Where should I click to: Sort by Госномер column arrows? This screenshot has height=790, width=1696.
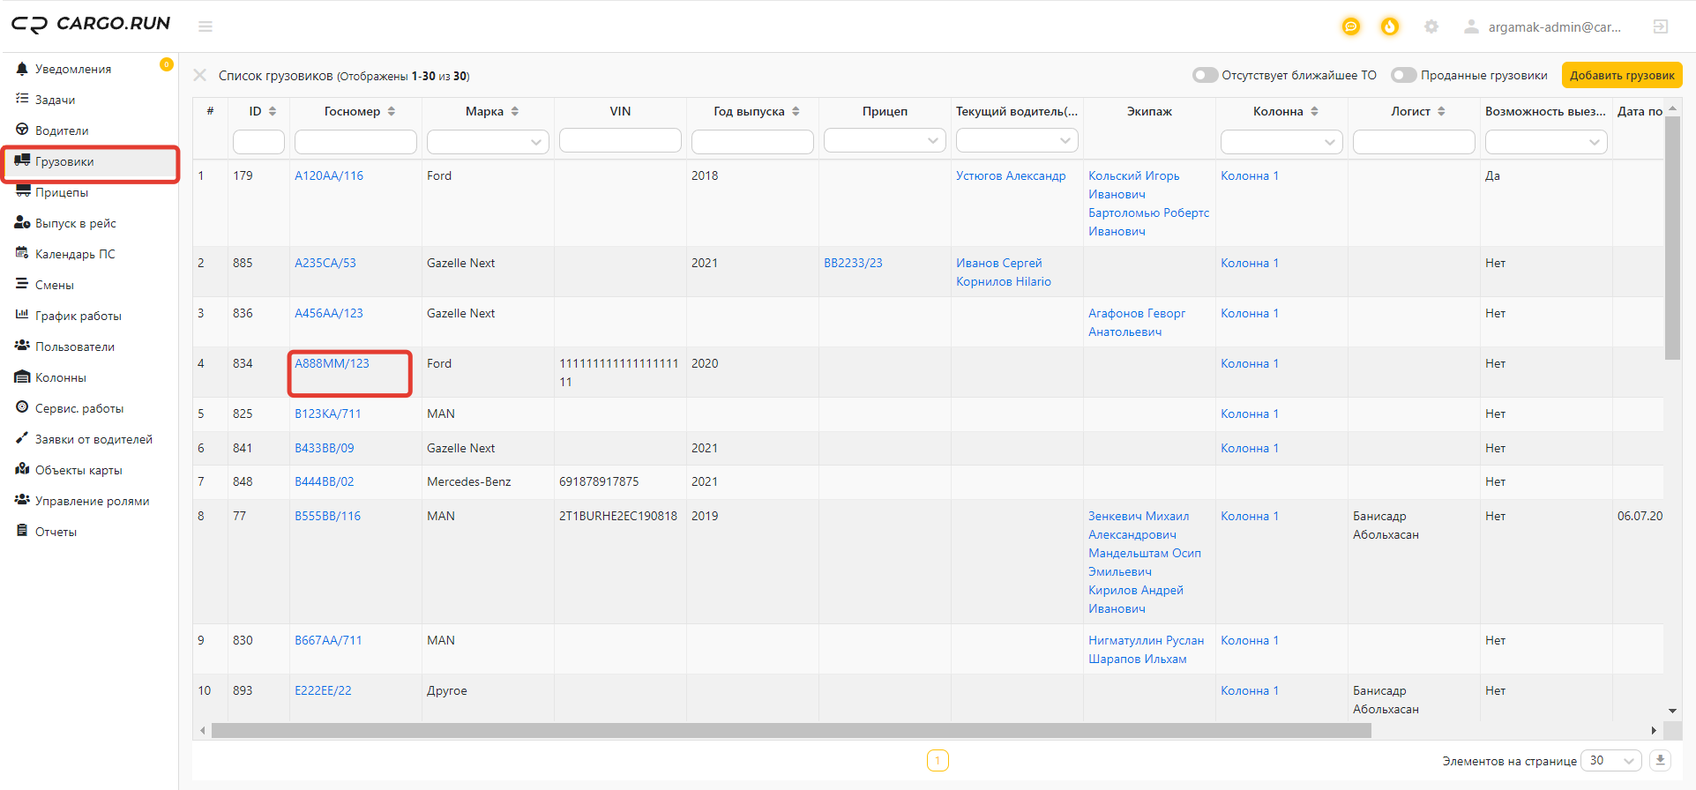[x=392, y=111]
